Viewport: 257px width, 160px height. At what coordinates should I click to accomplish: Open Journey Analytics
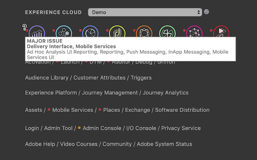pyautogui.click(x=165, y=93)
